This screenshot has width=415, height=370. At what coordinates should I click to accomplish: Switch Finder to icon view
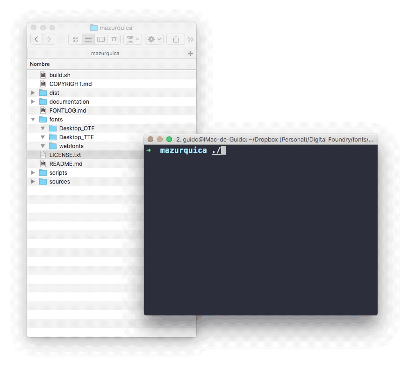[x=75, y=39]
